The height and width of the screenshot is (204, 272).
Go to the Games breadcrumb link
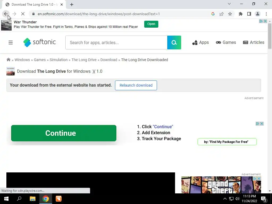click(x=40, y=60)
